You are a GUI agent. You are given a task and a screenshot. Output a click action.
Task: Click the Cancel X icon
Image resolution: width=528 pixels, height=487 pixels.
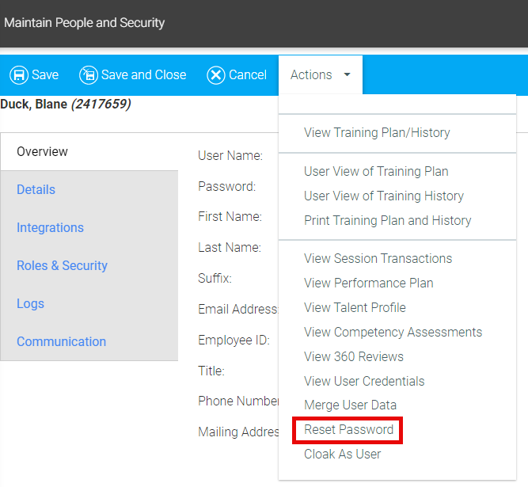click(216, 75)
